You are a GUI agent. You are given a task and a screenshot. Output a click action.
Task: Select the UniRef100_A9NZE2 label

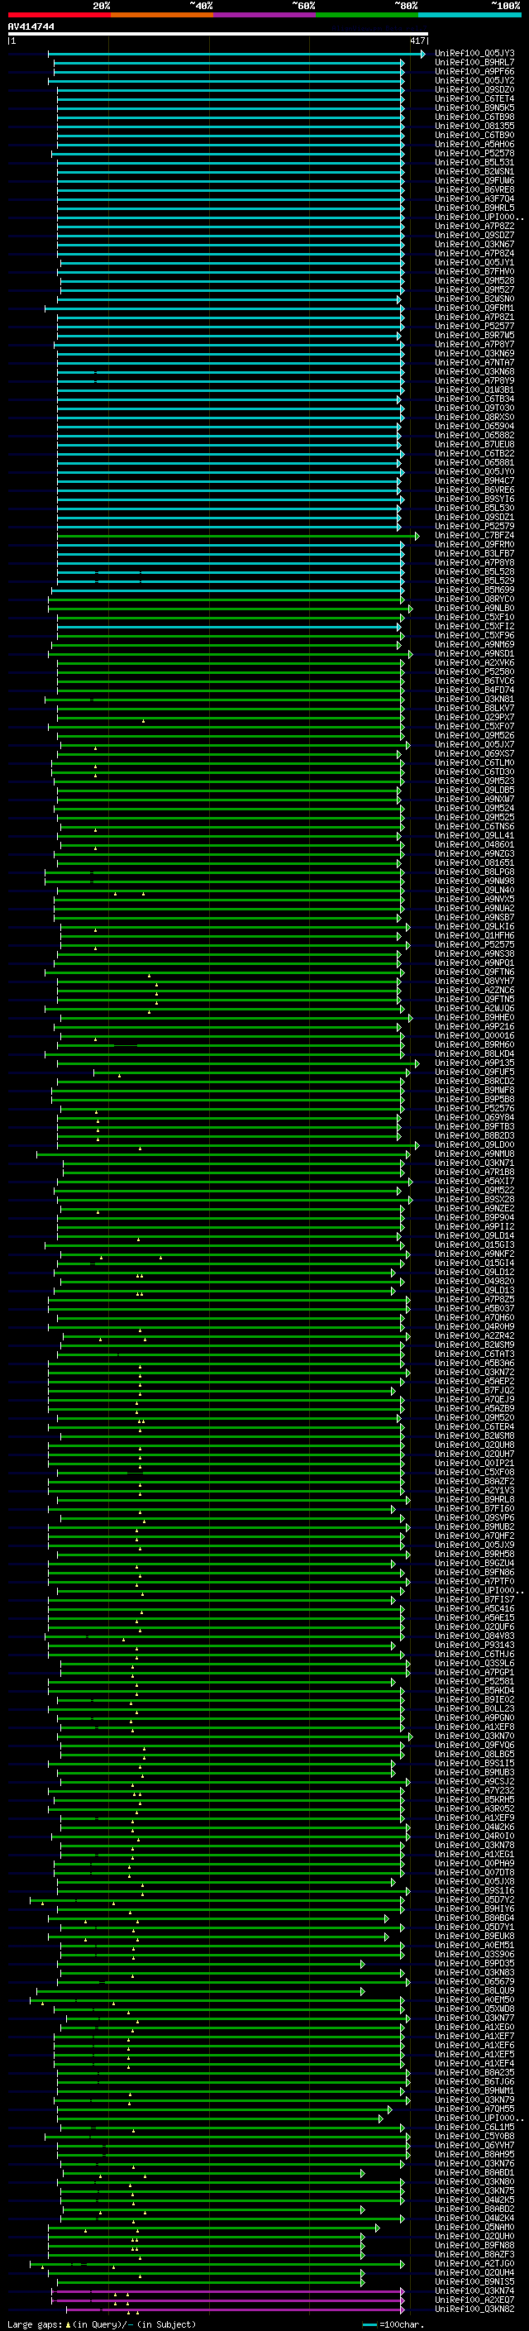(x=474, y=1209)
